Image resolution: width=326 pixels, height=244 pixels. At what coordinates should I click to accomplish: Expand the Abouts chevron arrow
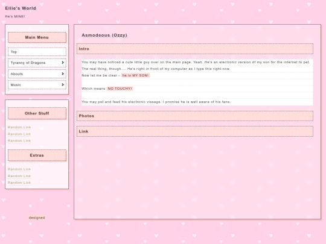click(63, 74)
